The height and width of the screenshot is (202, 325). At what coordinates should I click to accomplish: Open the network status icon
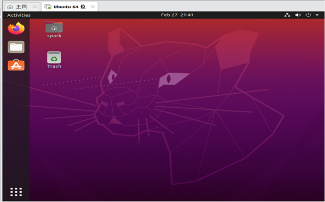point(287,15)
